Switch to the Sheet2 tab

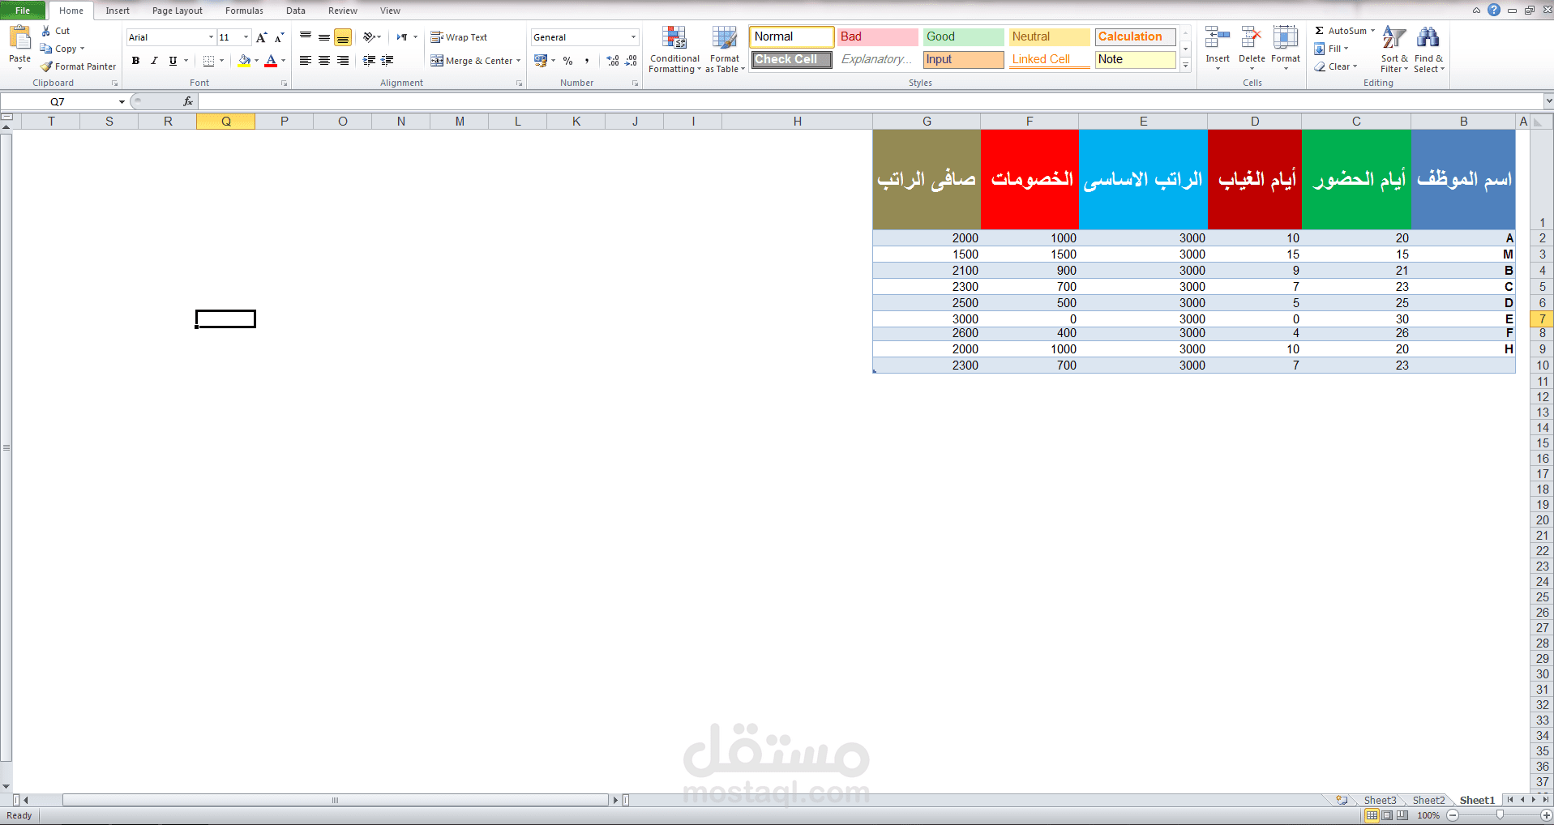point(1428,800)
